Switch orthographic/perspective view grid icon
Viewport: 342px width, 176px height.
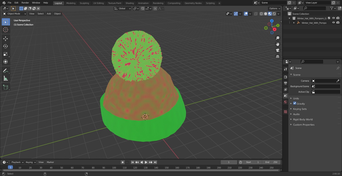pos(277,56)
